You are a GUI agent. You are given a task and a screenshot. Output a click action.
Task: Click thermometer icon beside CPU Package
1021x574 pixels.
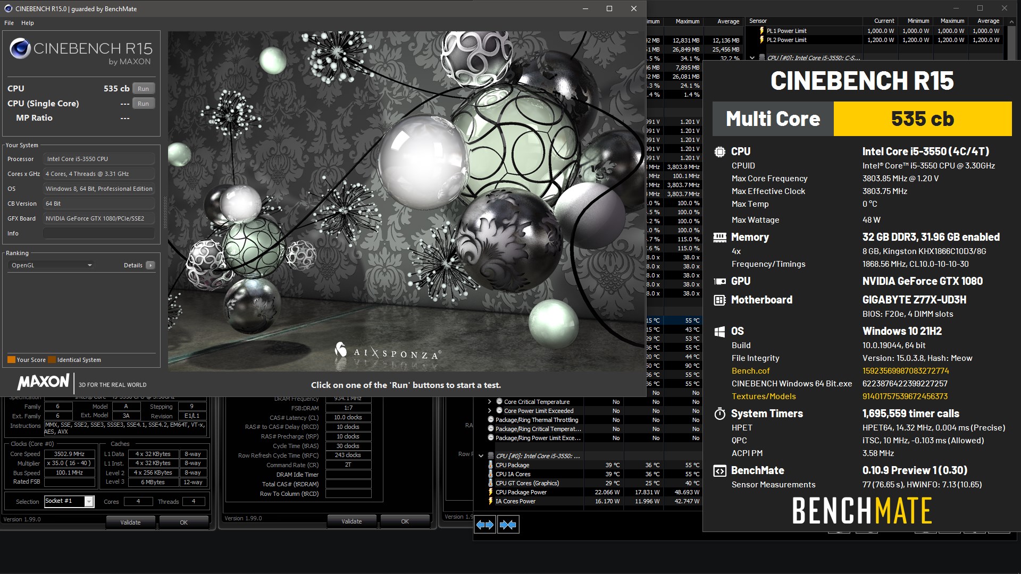tap(490, 465)
